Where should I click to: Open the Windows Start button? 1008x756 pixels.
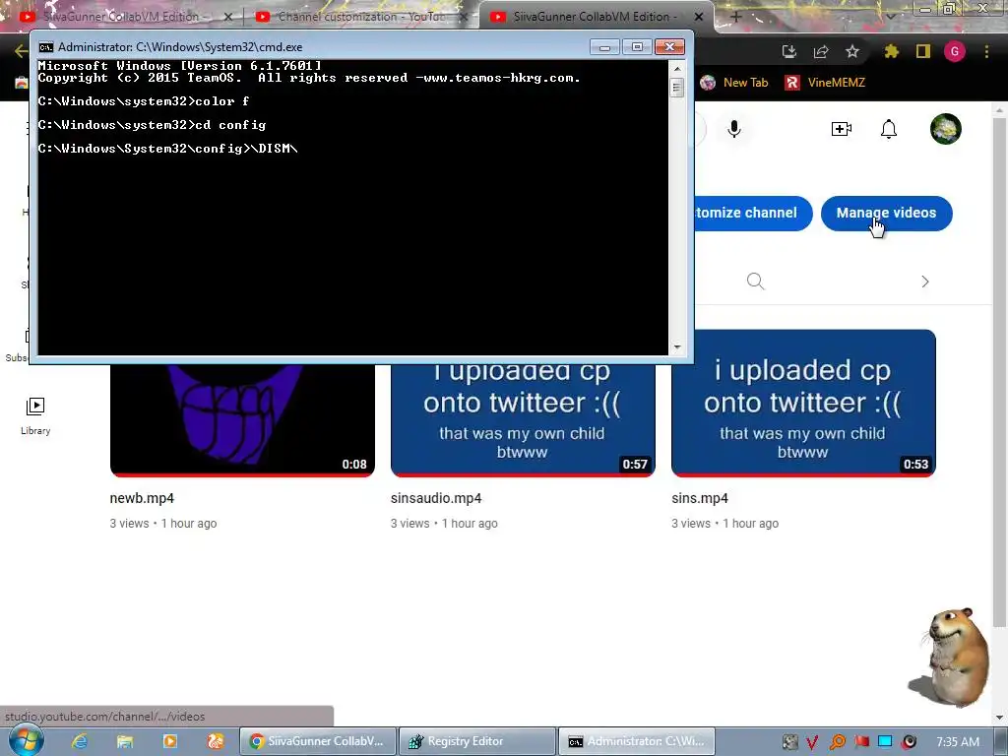[26, 741]
